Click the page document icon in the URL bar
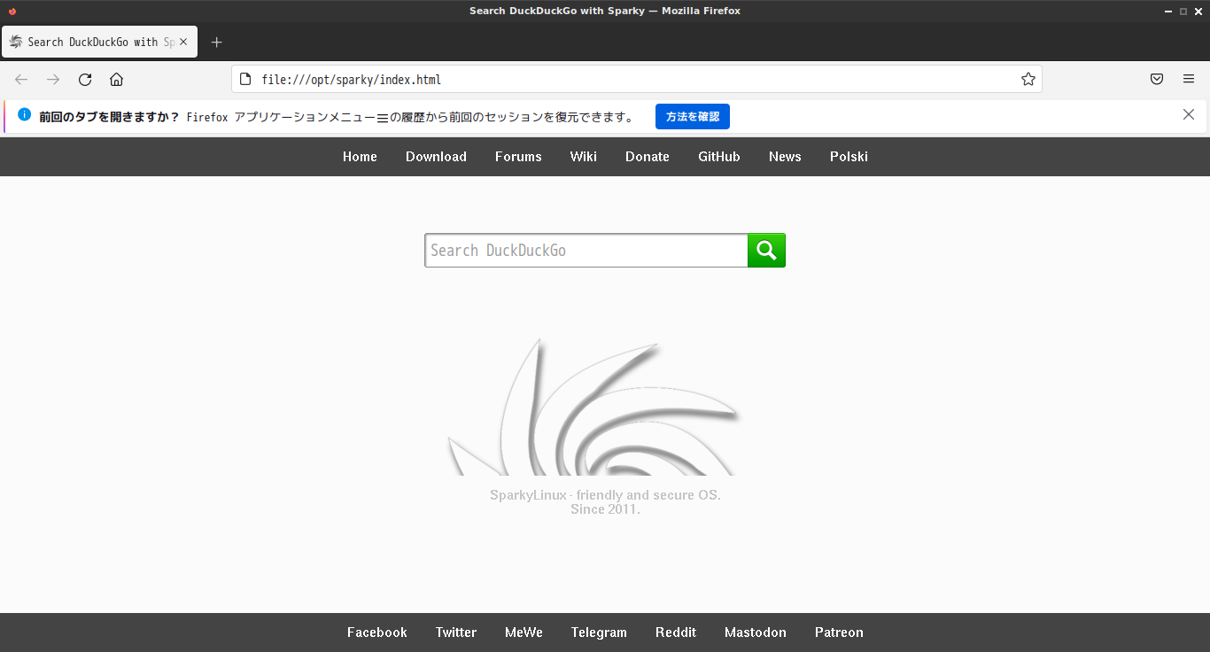1210x652 pixels. 246,80
